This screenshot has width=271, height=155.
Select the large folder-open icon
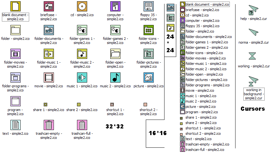(x=115, y=54)
